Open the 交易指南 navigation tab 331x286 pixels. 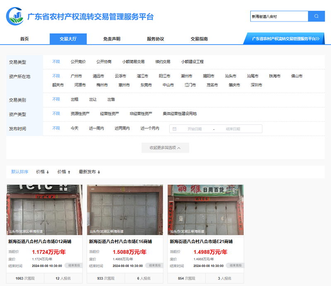[199, 39]
